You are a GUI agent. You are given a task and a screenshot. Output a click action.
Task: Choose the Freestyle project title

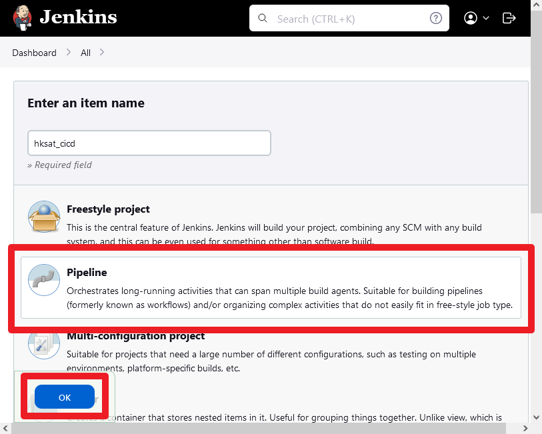tap(108, 209)
